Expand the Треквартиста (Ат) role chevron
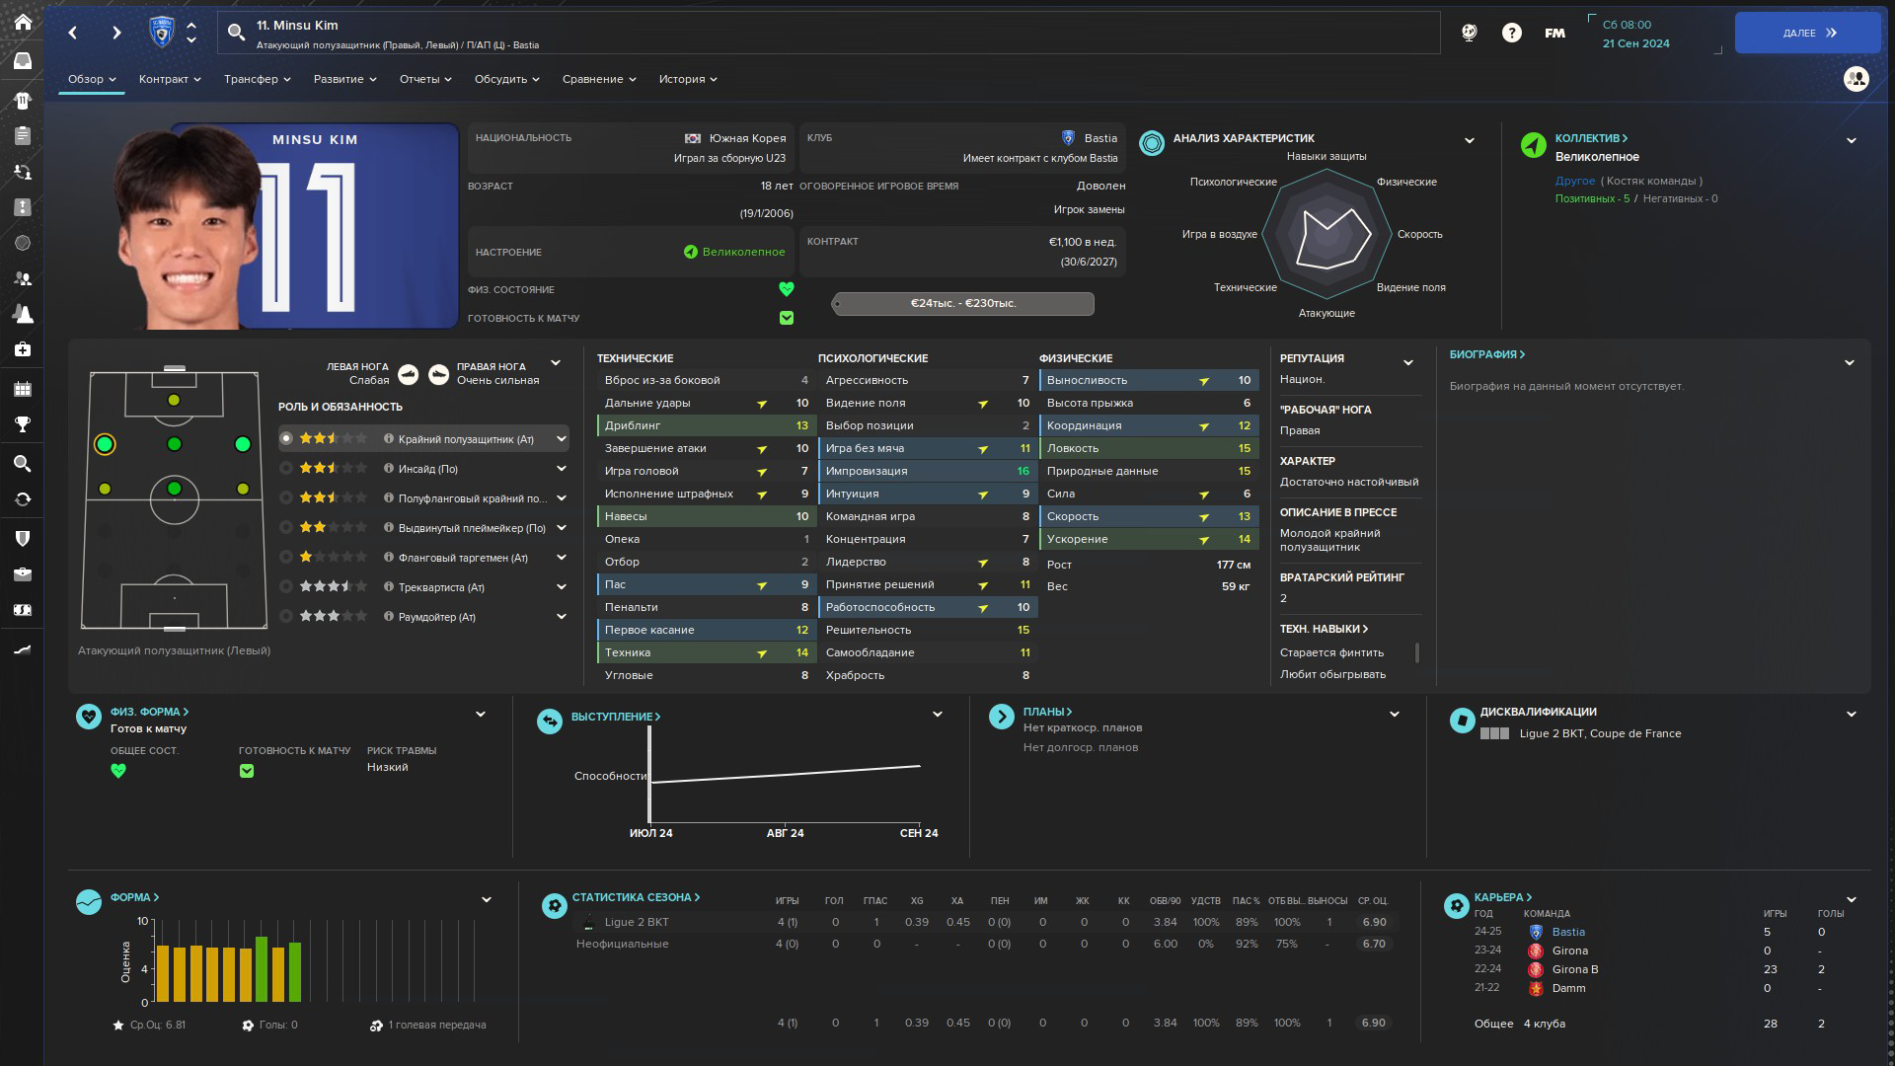Screen dimensions: 1895x1066 pyautogui.click(x=561, y=587)
